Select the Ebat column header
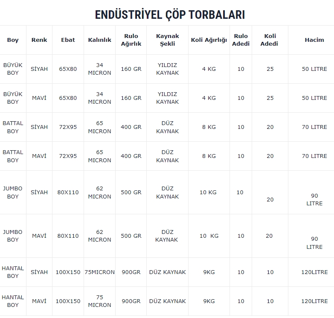The image size is (334, 318). (x=68, y=40)
